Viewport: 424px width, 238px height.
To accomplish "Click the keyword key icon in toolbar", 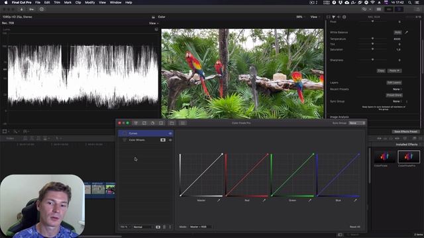I will click(32, 9).
